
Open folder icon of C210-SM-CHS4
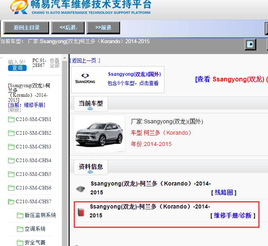point(11,160)
